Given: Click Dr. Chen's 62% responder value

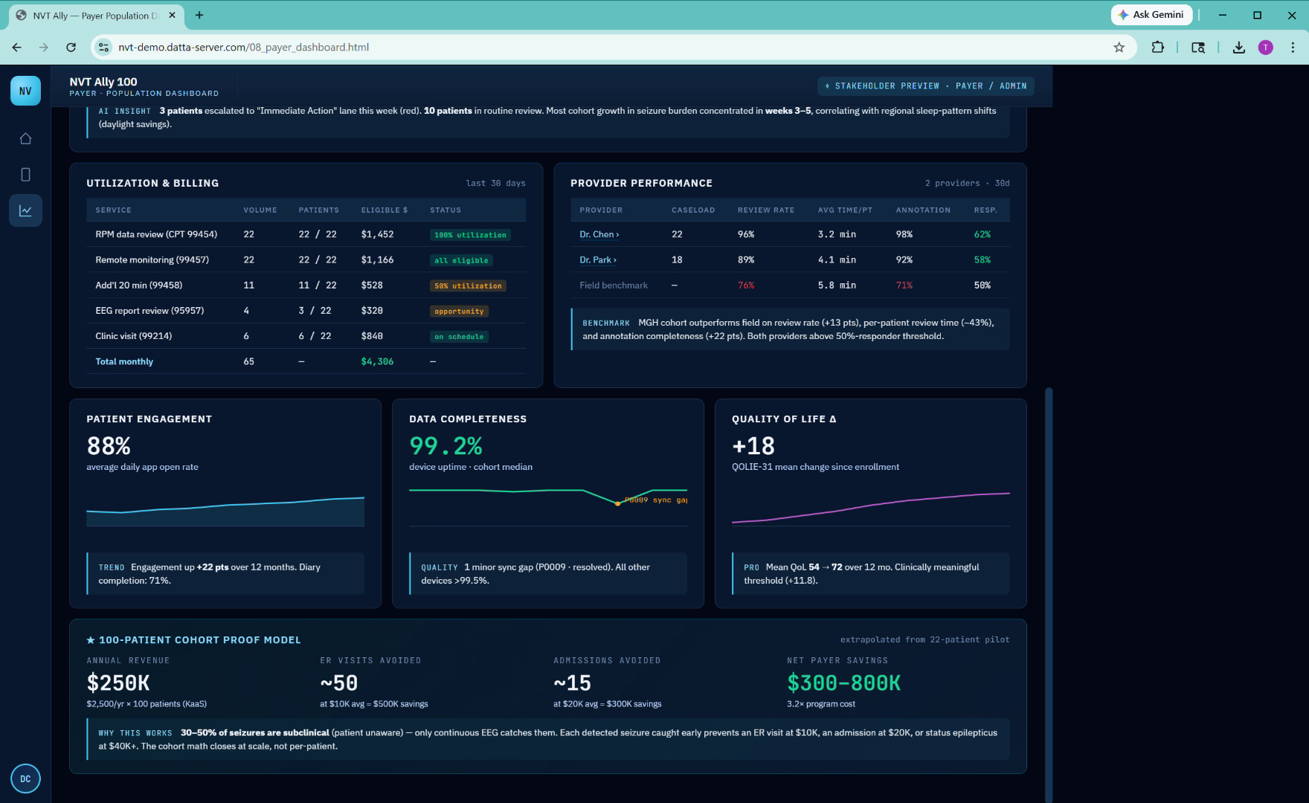Looking at the screenshot, I should point(982,234).
